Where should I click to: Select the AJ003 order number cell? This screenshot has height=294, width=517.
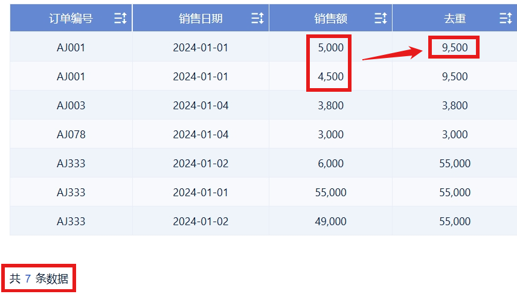71,106
